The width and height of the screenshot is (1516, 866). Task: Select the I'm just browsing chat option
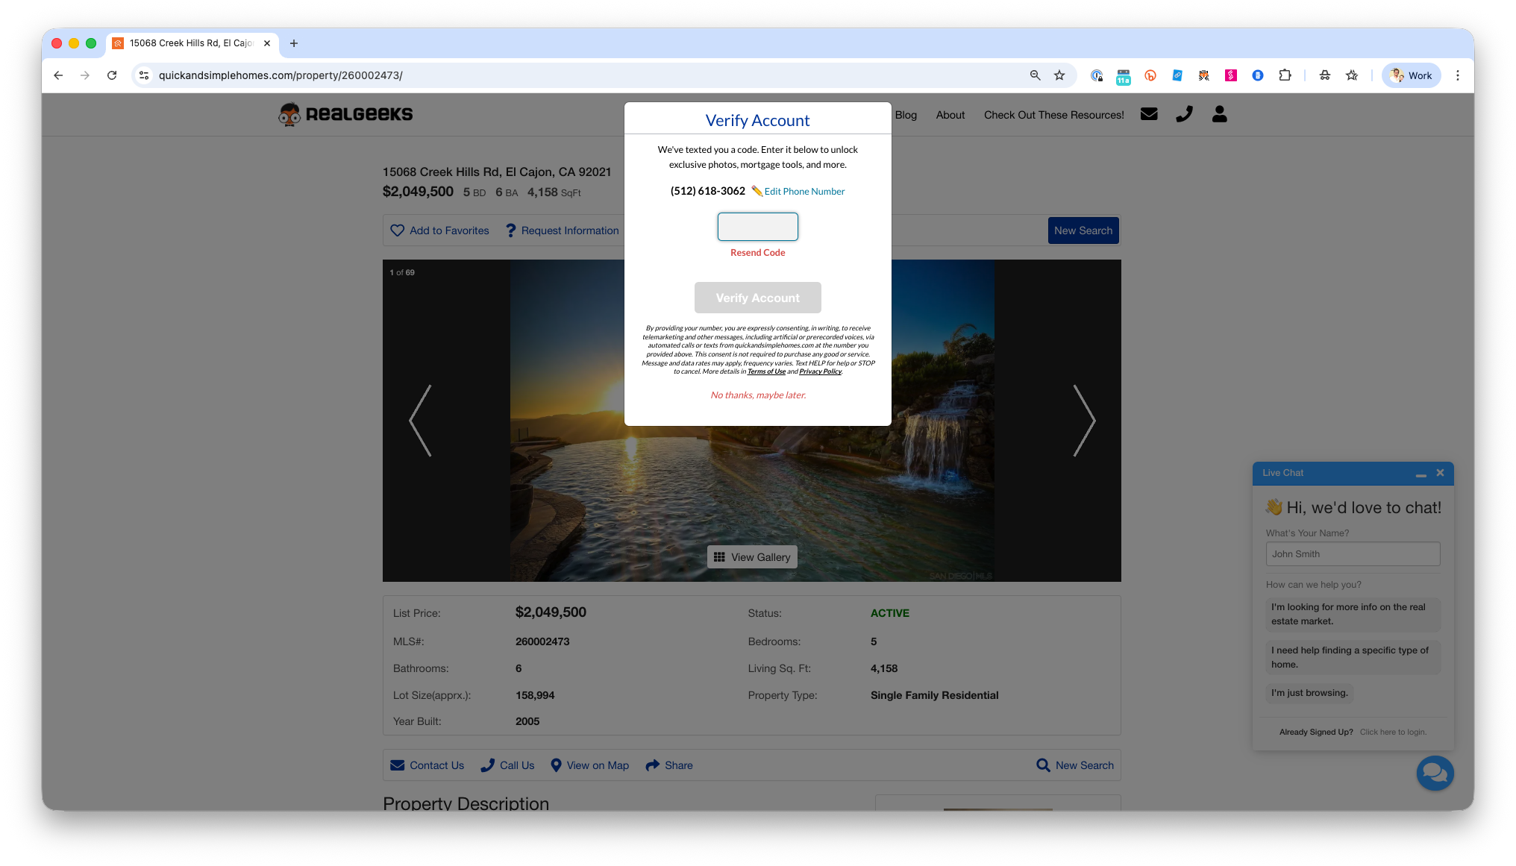pyautogui.click(x=1309, y=693)
